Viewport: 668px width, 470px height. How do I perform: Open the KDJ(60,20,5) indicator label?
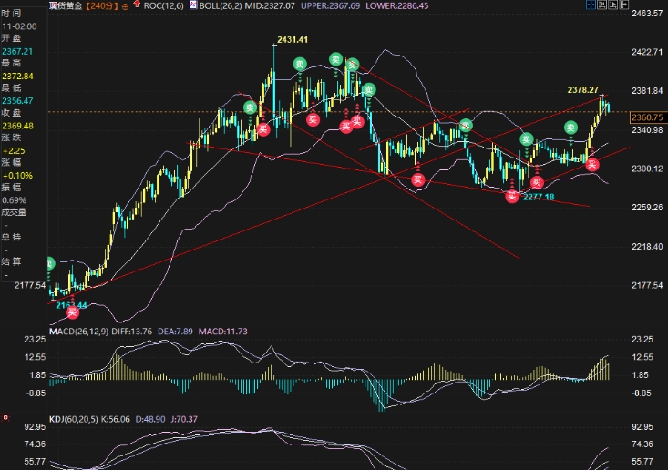74,419
